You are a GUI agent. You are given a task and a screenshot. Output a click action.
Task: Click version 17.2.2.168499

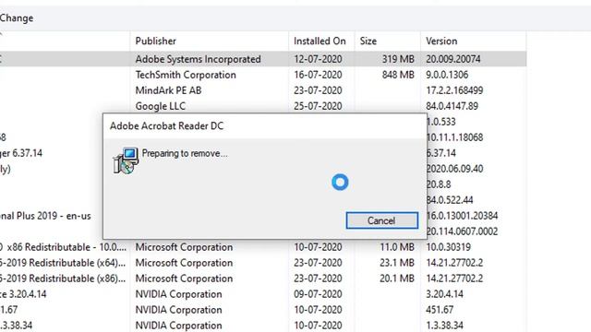coord(454,90)
